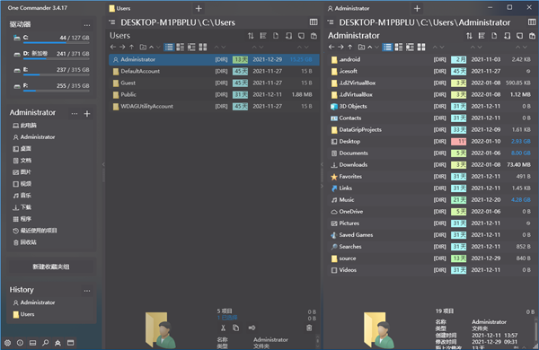Click folder preview thumbnail under Users pane
The width and height of the screenshot is (539, 350).
click(x=160, y=329)
